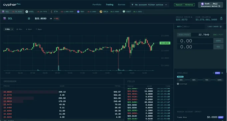The image size is (227, 121).
Task: Click orderbook size 438.12
Action: (62, 92)
